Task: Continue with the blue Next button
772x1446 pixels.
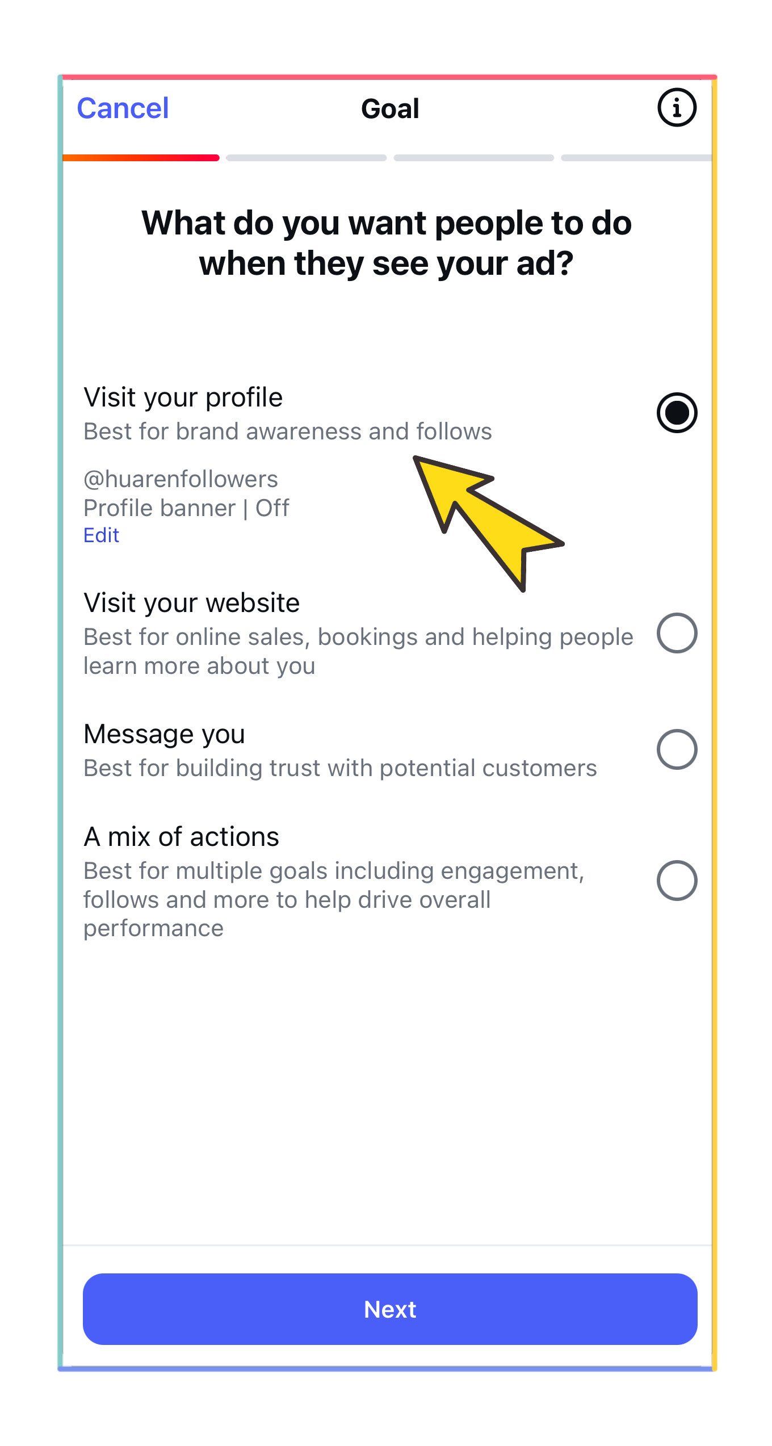Action: [x=390, y=1309]
